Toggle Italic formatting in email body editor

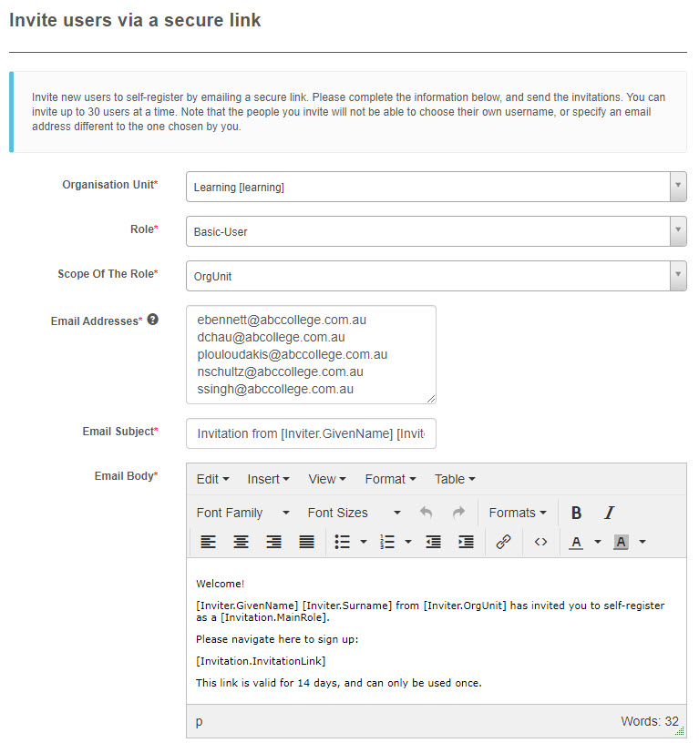tap(609, 513)
